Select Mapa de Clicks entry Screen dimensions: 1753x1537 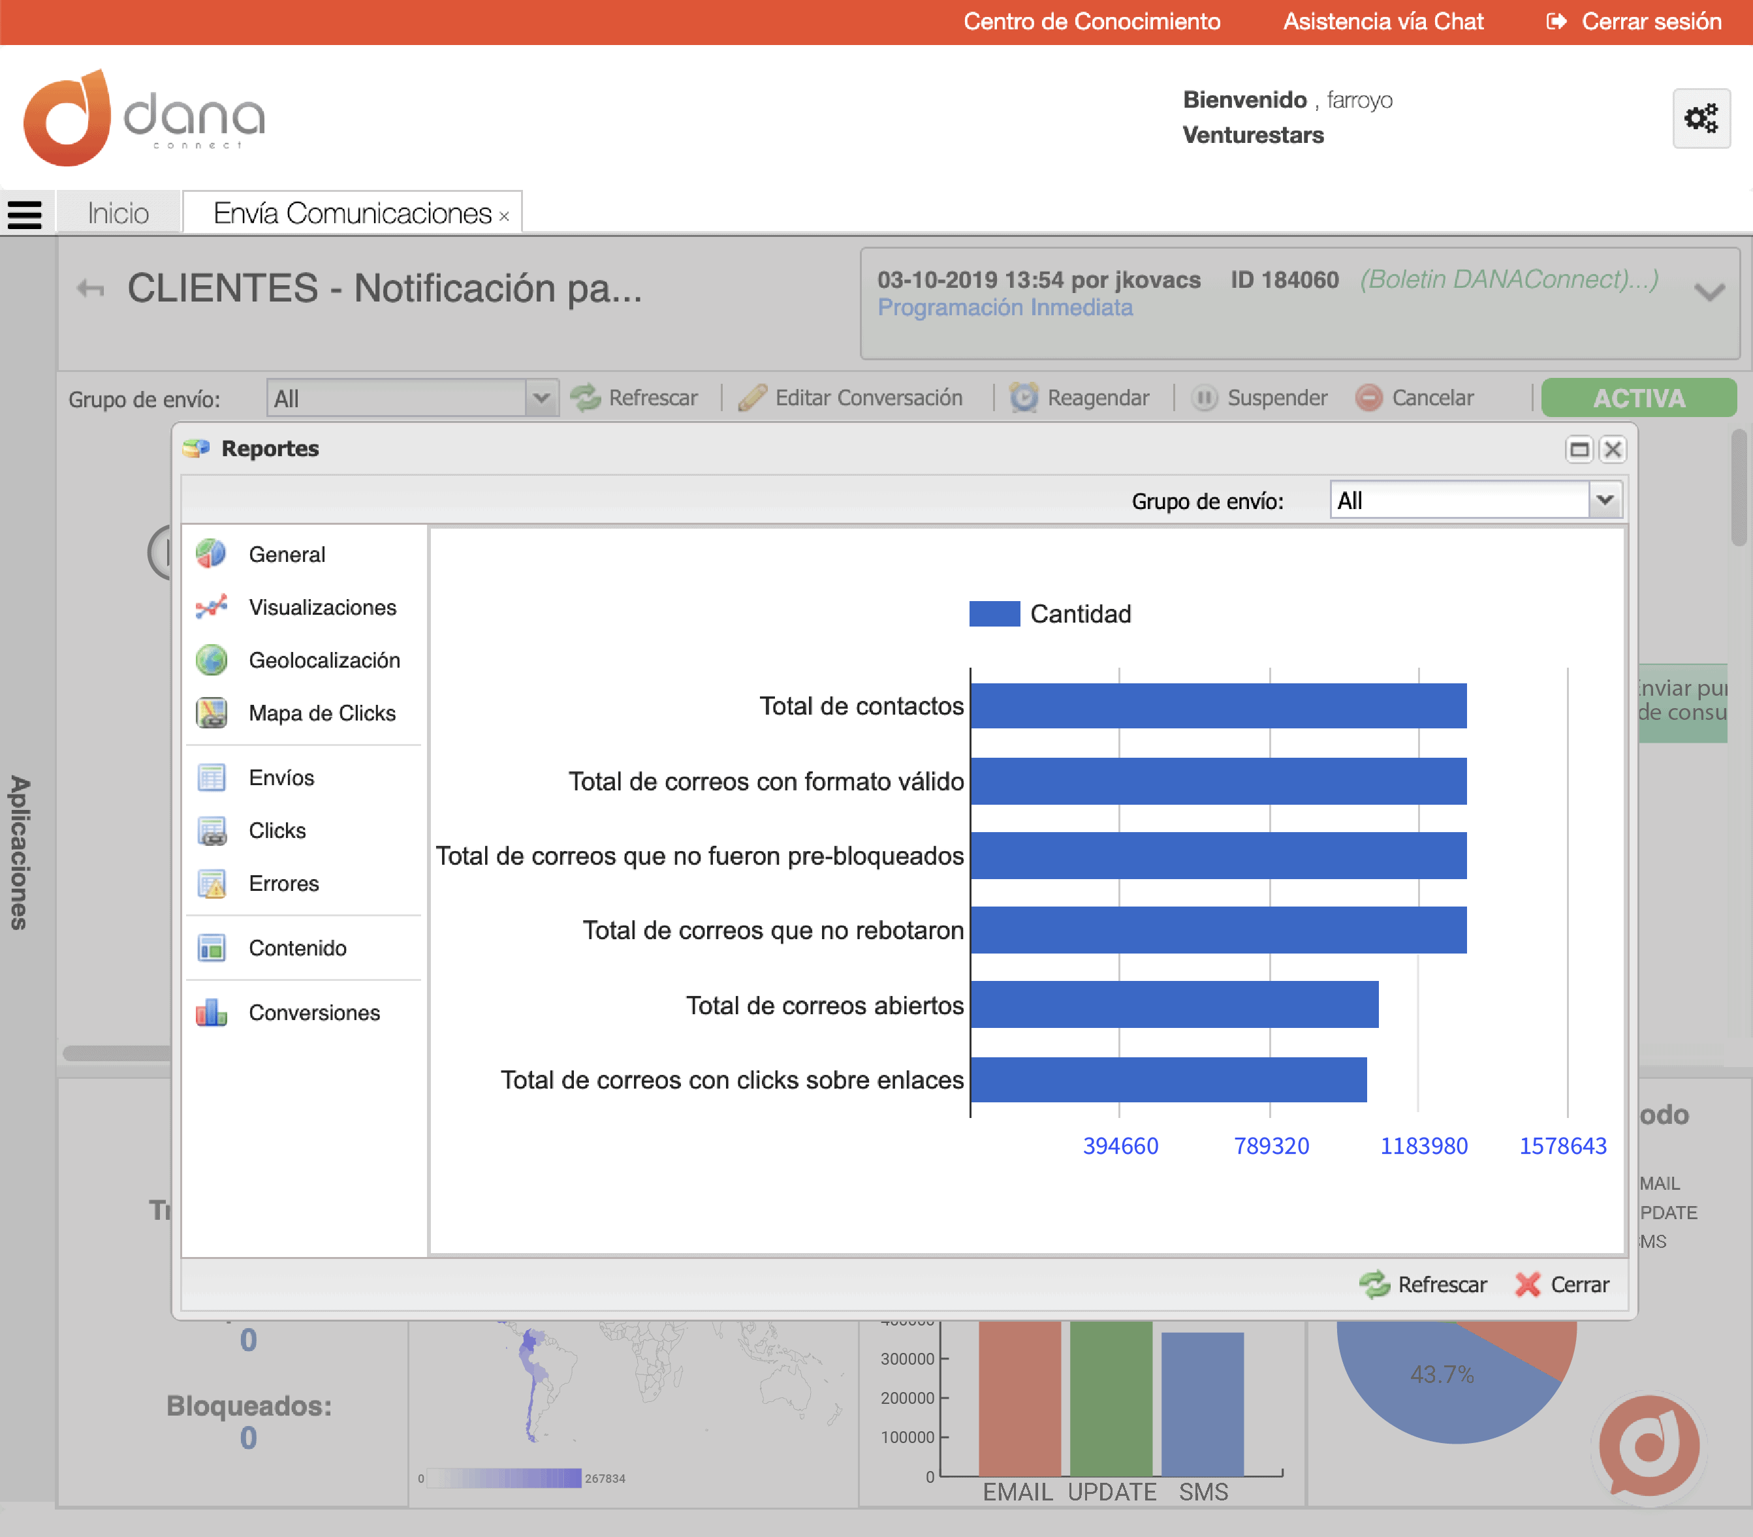tap(323, 713)
